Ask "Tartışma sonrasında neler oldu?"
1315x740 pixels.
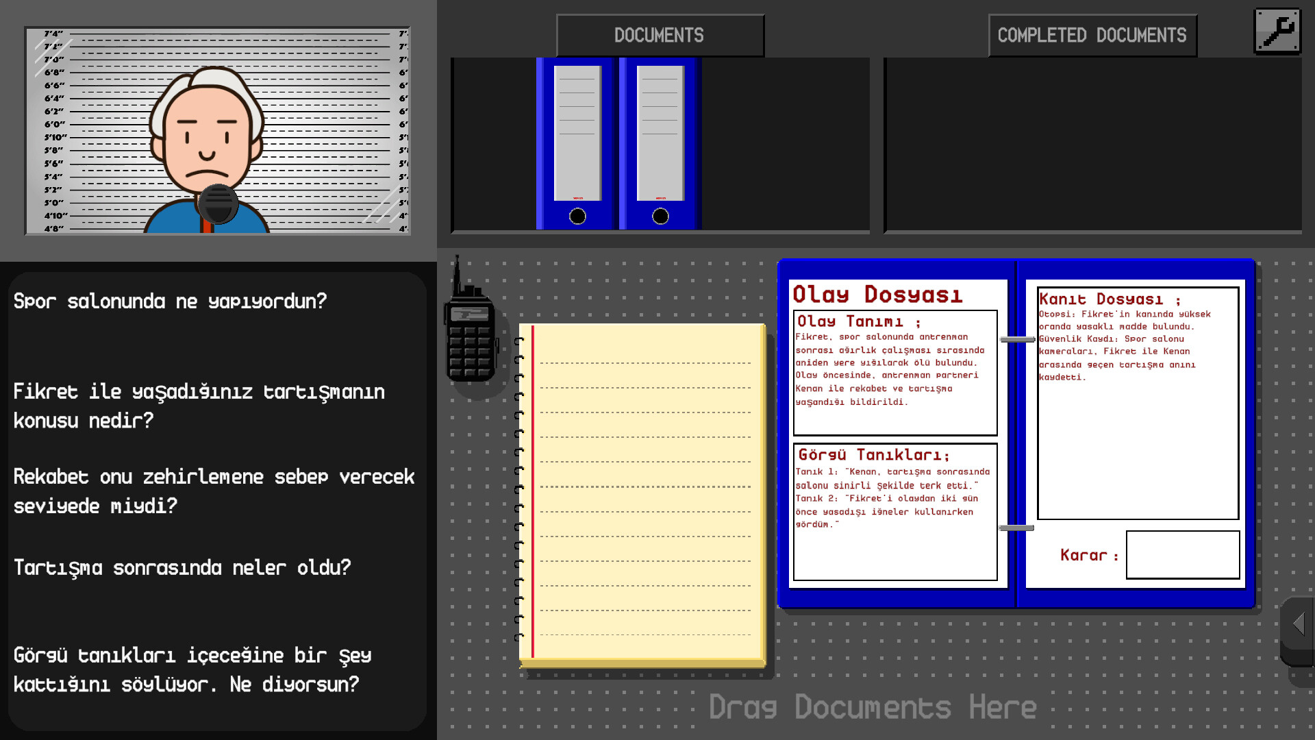coord(182,568)
